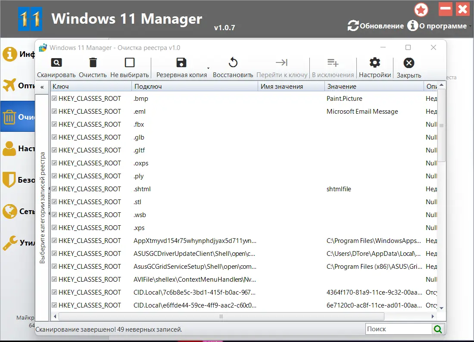Viewport: 474px width, 342px height.
Task: Click the В исключения add-list icon
Action: (333, 62)
